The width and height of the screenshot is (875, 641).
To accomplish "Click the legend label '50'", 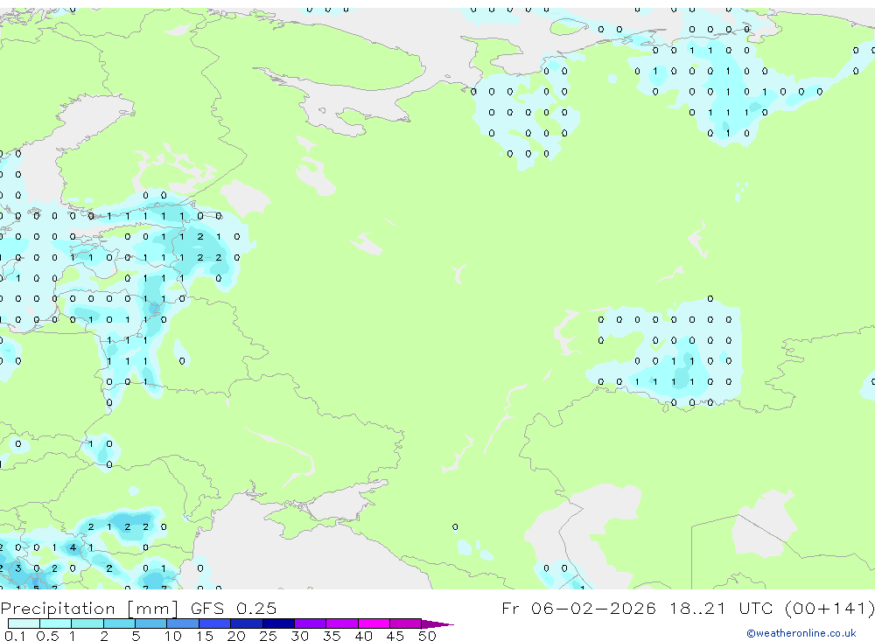I will click(427, 636).
